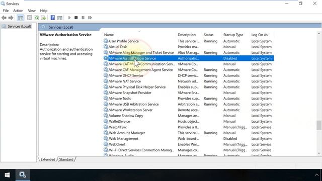Select VMware CAF Management Agent Service row
The height and width of the screenshot is (181, 322).
click(188, 70)
